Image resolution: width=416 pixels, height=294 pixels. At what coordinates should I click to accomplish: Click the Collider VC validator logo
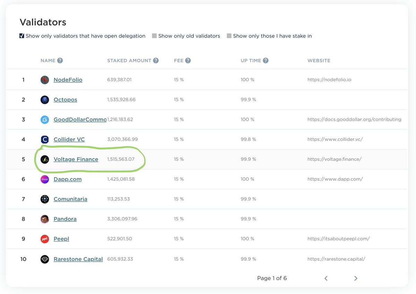(x=45, y=140)
